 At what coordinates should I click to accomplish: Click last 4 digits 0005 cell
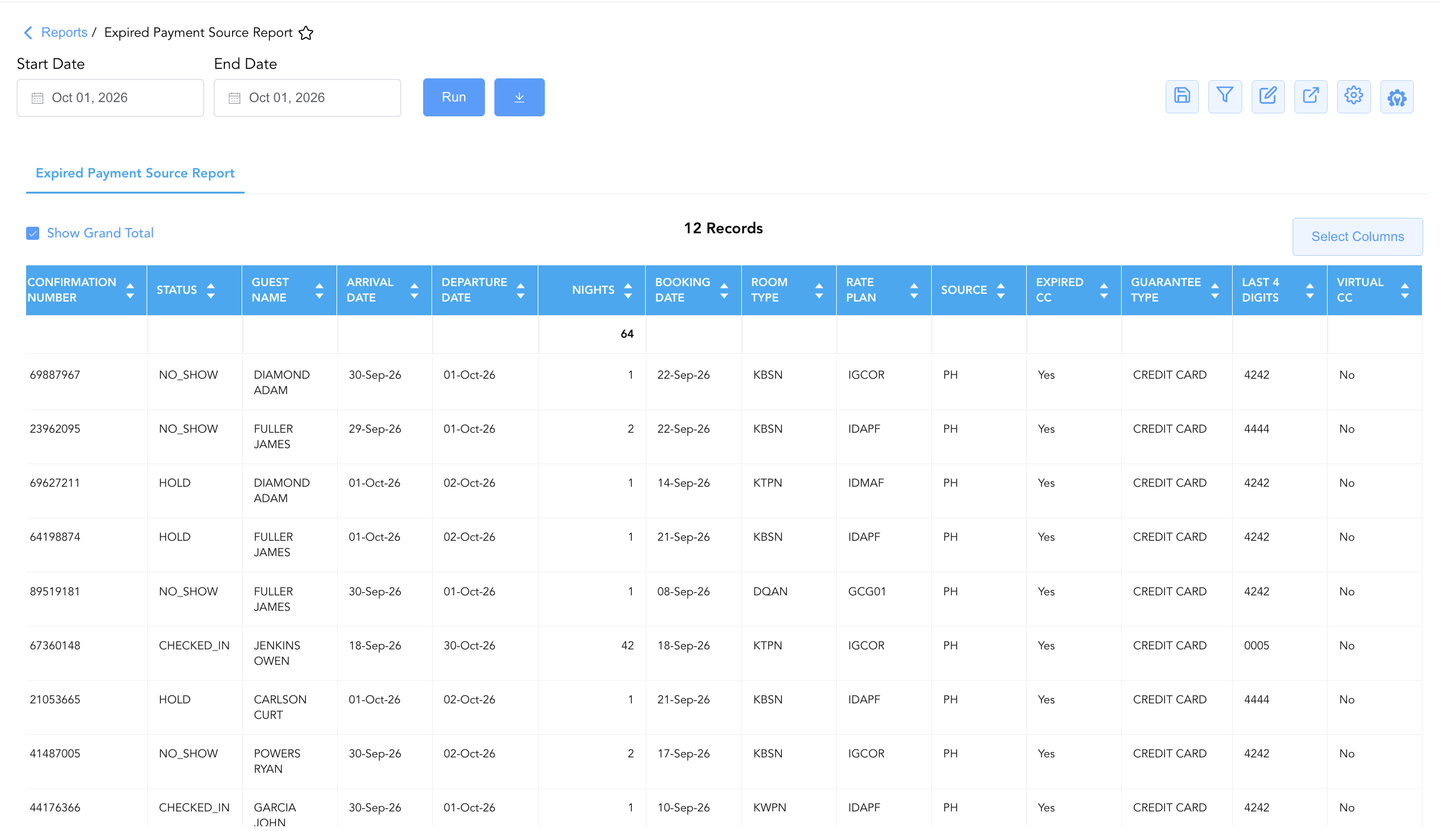click(1256, 646)
